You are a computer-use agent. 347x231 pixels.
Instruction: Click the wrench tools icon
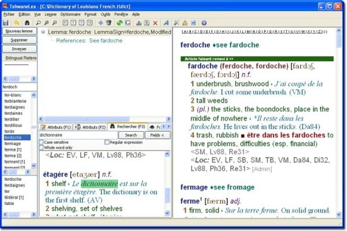point(176,23)
